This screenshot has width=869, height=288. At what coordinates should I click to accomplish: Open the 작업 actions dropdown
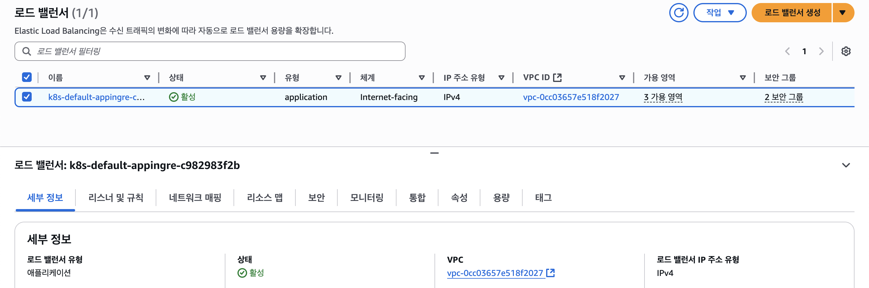(720, 13)
